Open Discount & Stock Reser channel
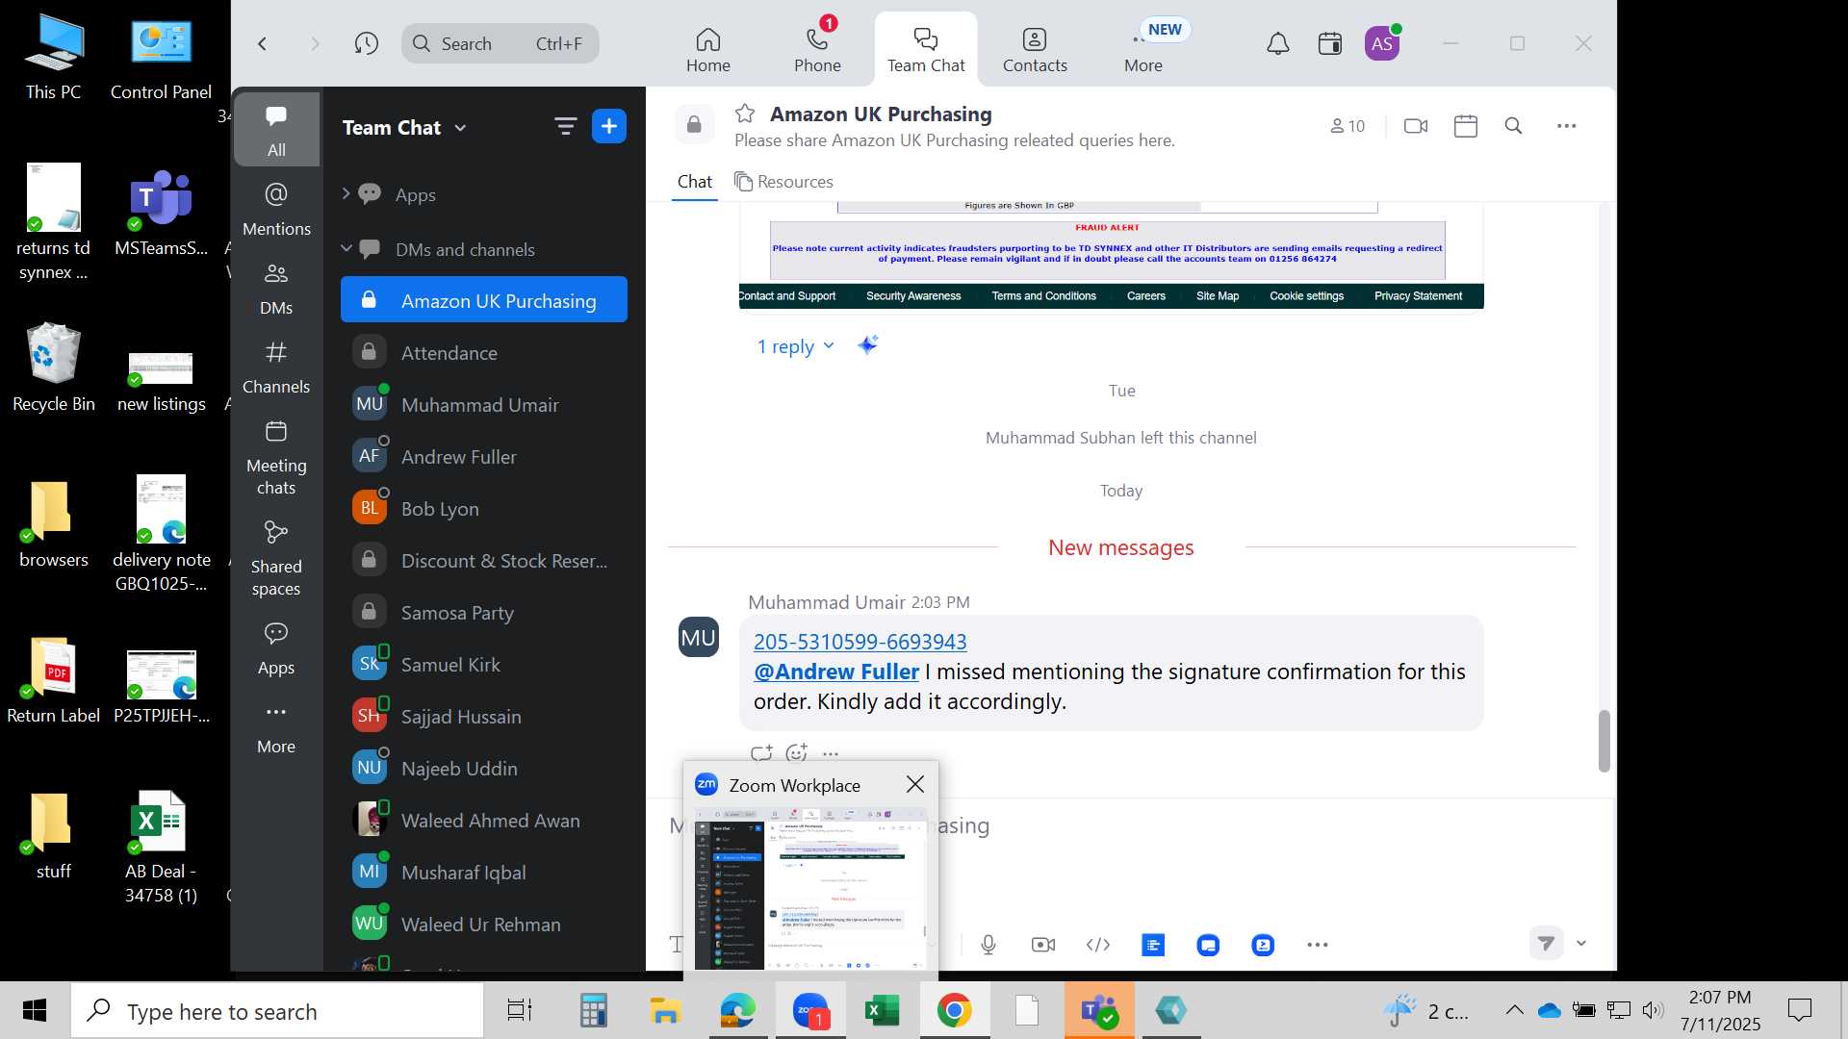The image size is (1848, 1039). point(483,560)
